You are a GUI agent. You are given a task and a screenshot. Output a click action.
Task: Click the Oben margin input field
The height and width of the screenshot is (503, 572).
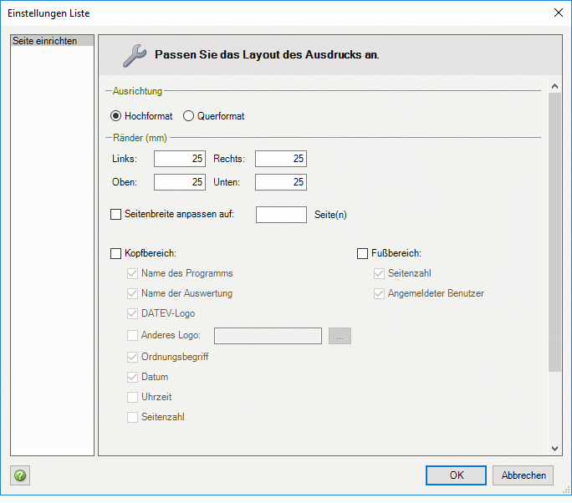pos(179,182)
